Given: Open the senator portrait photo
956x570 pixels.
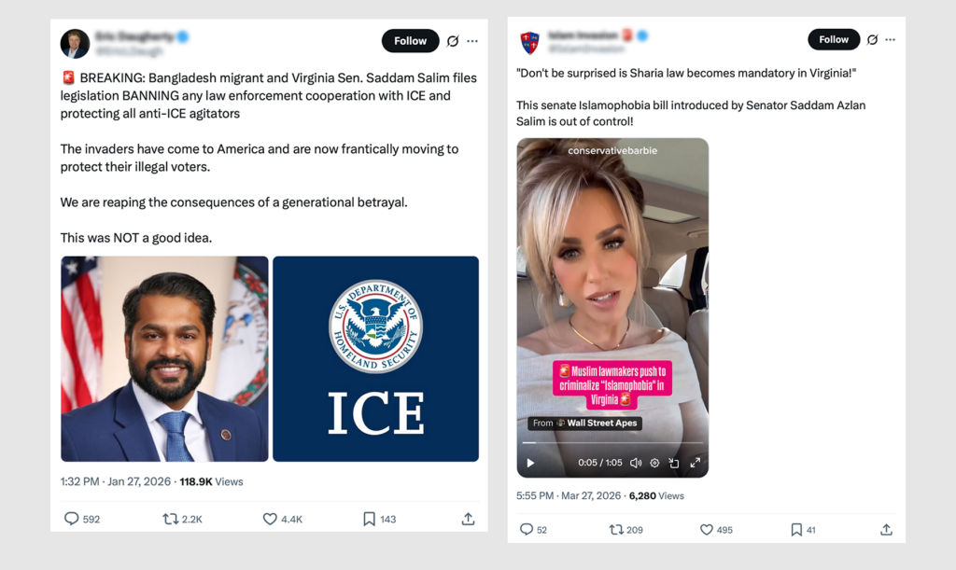Looking at the screenshot, I should click(x=164, y=358).
